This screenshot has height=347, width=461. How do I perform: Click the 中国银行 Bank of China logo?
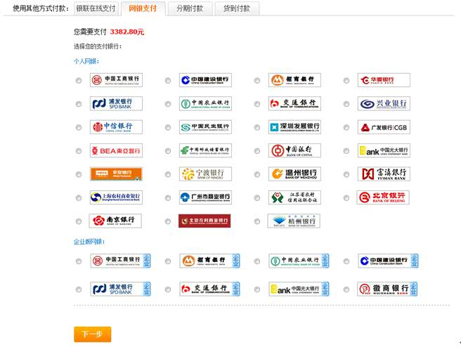click(294, 150)
